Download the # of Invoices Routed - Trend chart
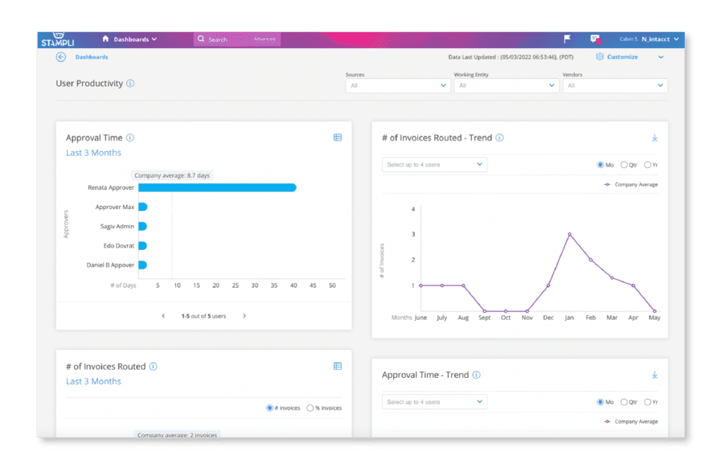 click(655, 138)
